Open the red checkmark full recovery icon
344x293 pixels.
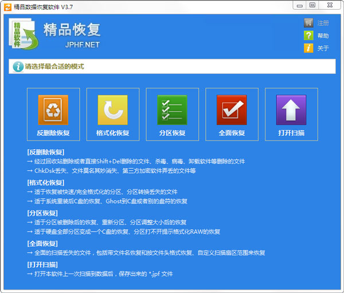coord(232,110)
